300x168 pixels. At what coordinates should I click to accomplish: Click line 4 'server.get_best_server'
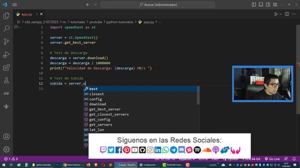pyautogui.click(x=73, y=42)
